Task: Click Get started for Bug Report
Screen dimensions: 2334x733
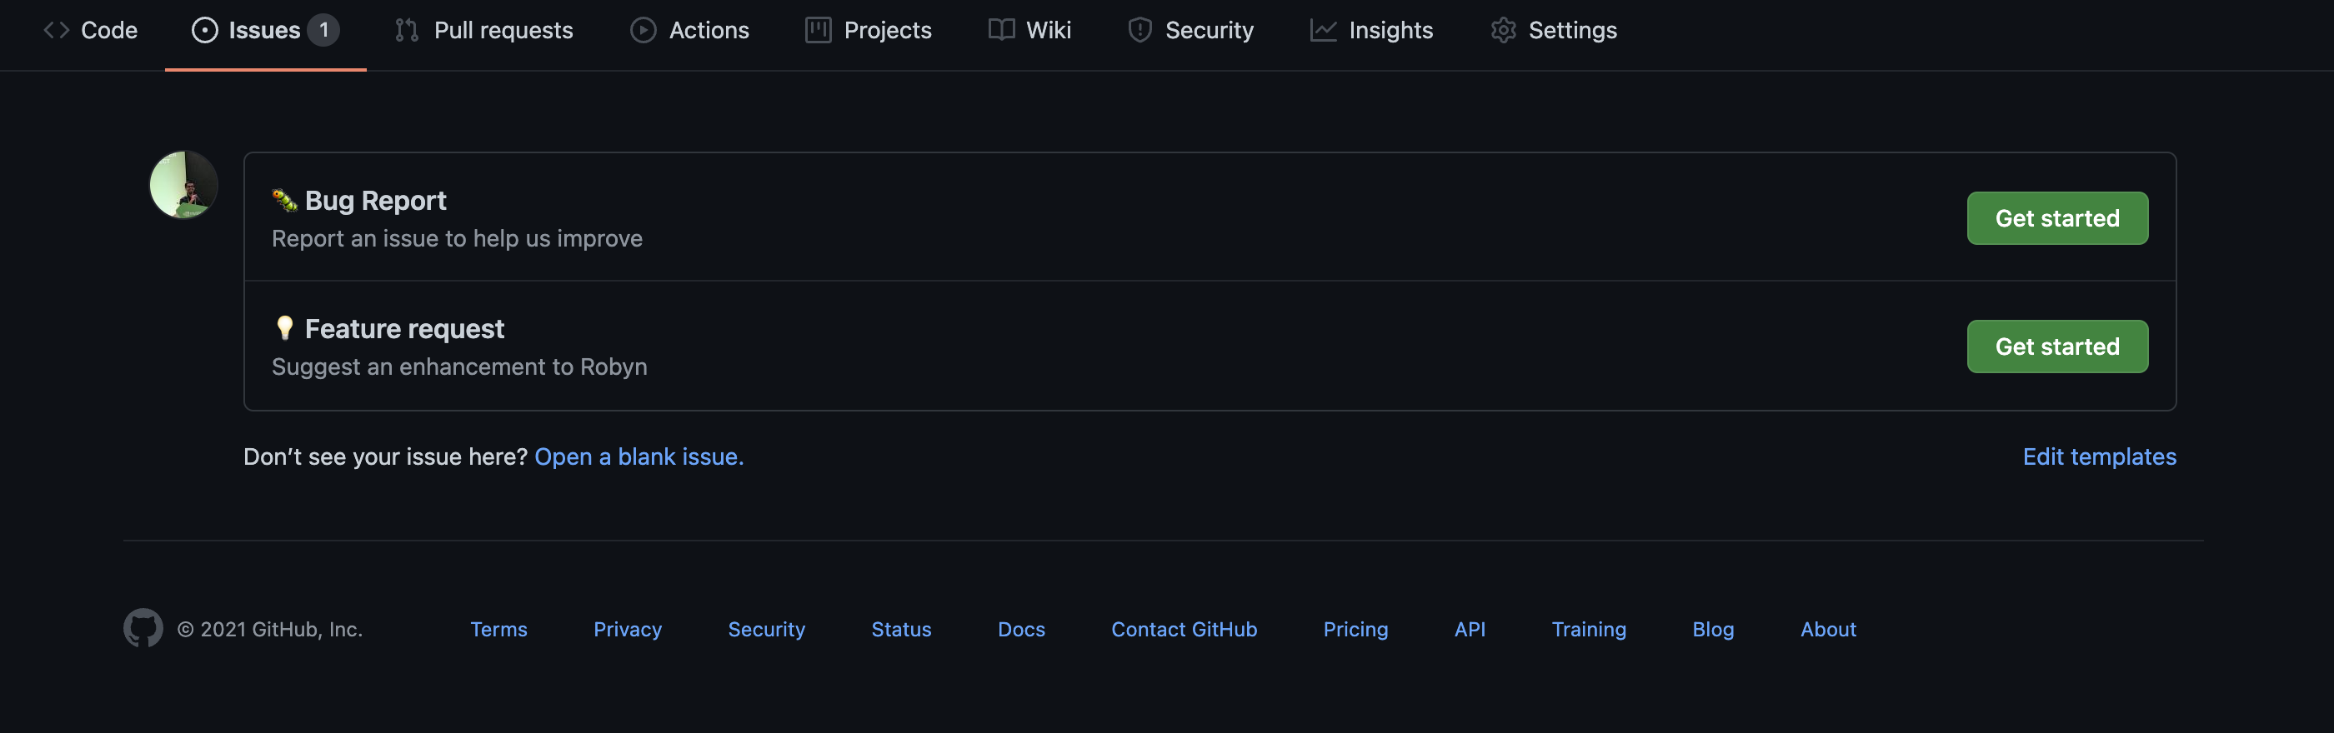Action: [2056, 218]
